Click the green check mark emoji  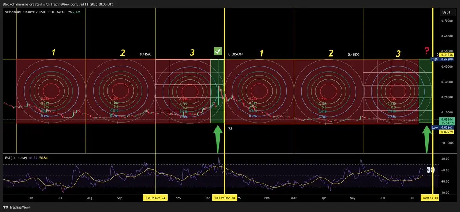point(218,52)
